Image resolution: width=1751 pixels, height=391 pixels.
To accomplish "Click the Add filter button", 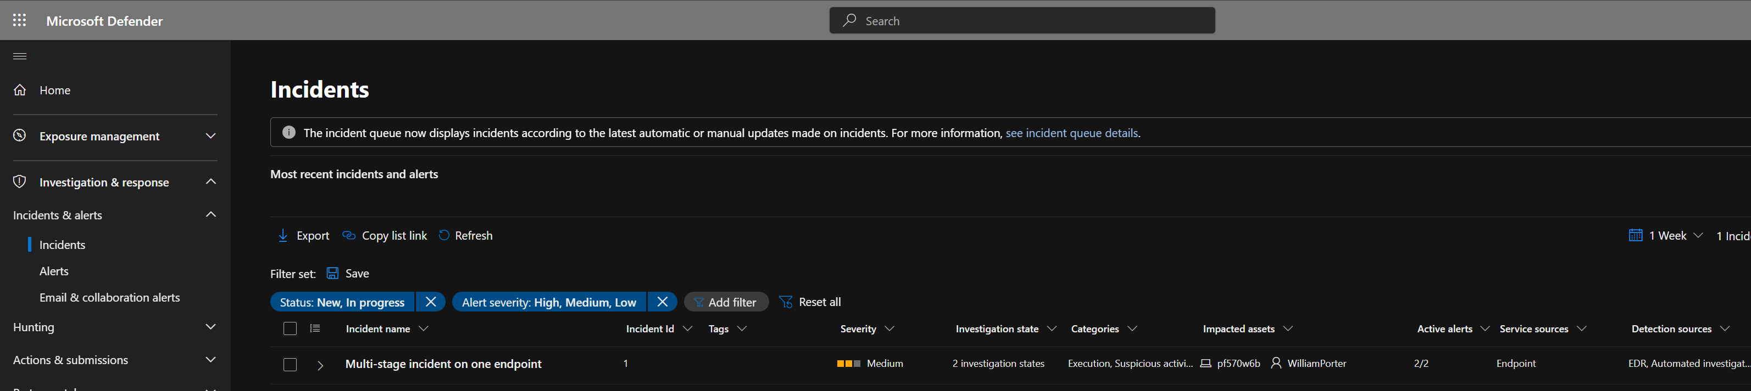I will (726, 302).
